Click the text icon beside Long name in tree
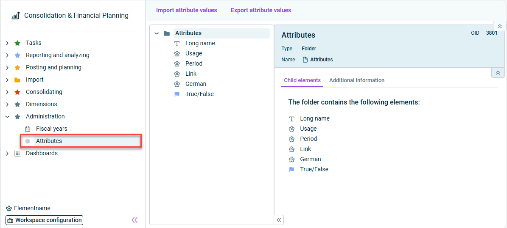Screen dimensions: 507x228 coord(177,44)
